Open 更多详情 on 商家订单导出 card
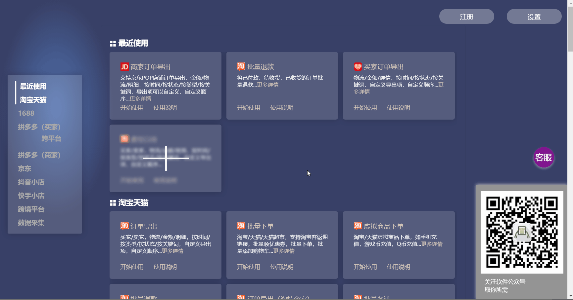This screenshot has width=573, height=300. tap(140, 98)
